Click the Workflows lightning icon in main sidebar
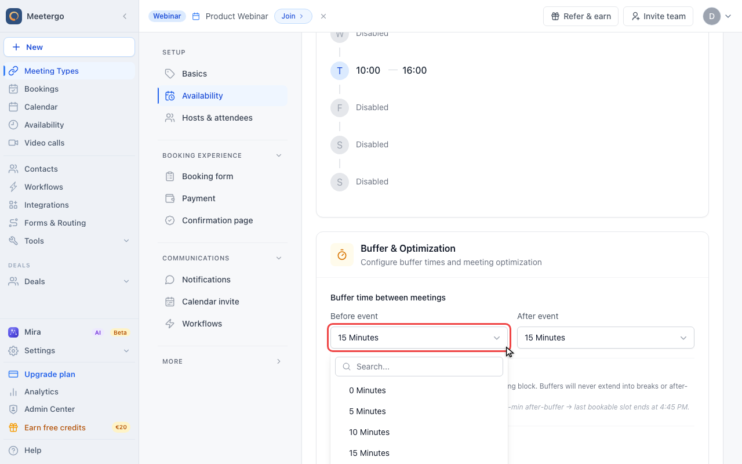The height and width of the screenshot is (464, 742). point(13,187)
